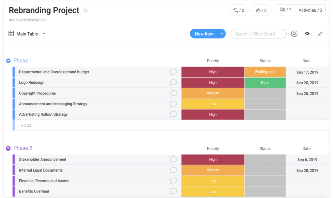The image size is (333, 198).
Task: Open the New Item dropdown arrow
Action: pos(222,34)
